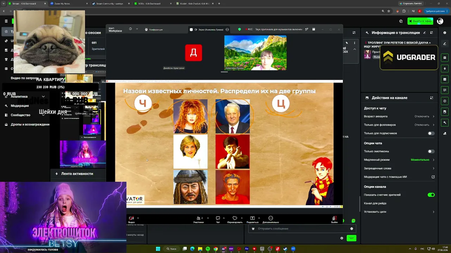Image resolution: width=451 pixels, height=253 pixels.
Task: Click Zoom info icon next to Workplace
Action: [130, 29]
